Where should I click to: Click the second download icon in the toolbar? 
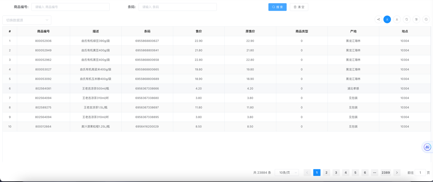397,19
